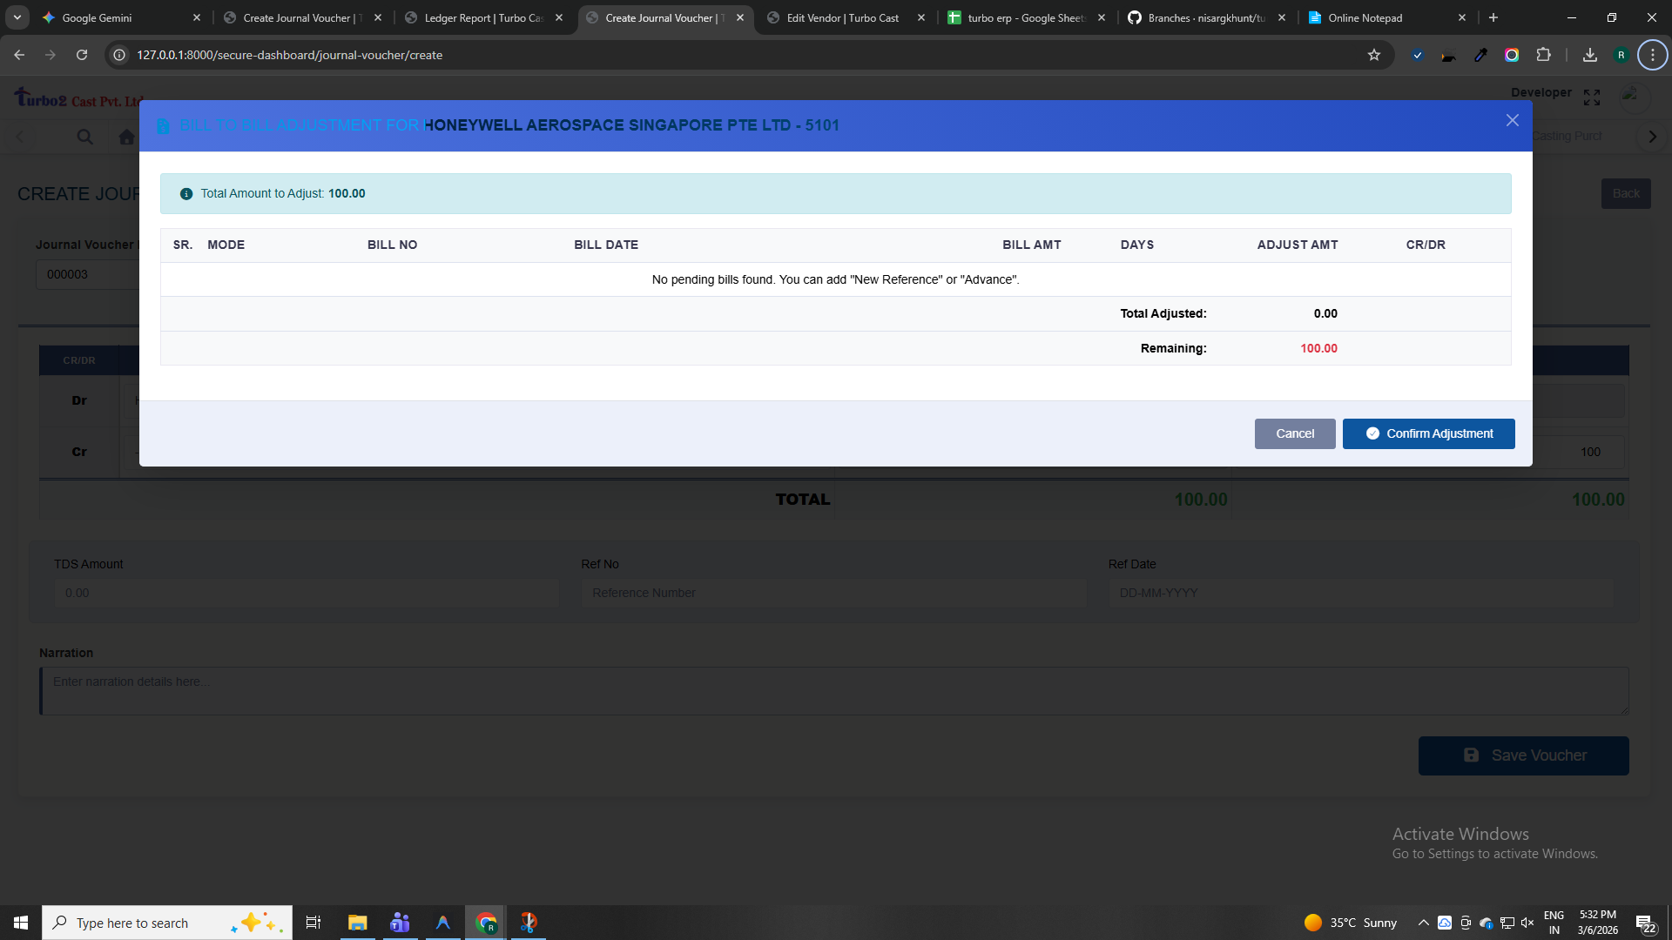The height and width of the screenshot is (940, 1672).
Task: Click the site information icon
Action: [120, 55]
